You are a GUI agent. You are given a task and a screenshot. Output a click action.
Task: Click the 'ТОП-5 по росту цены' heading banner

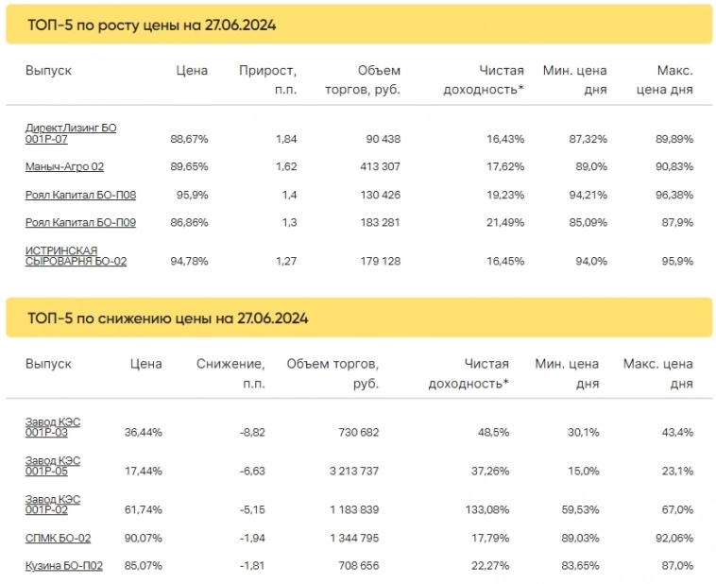(x=152, y=26)
